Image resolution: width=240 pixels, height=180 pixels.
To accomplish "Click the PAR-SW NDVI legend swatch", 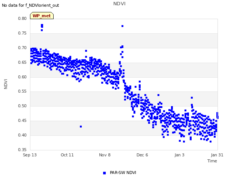I will pos(104,173).
